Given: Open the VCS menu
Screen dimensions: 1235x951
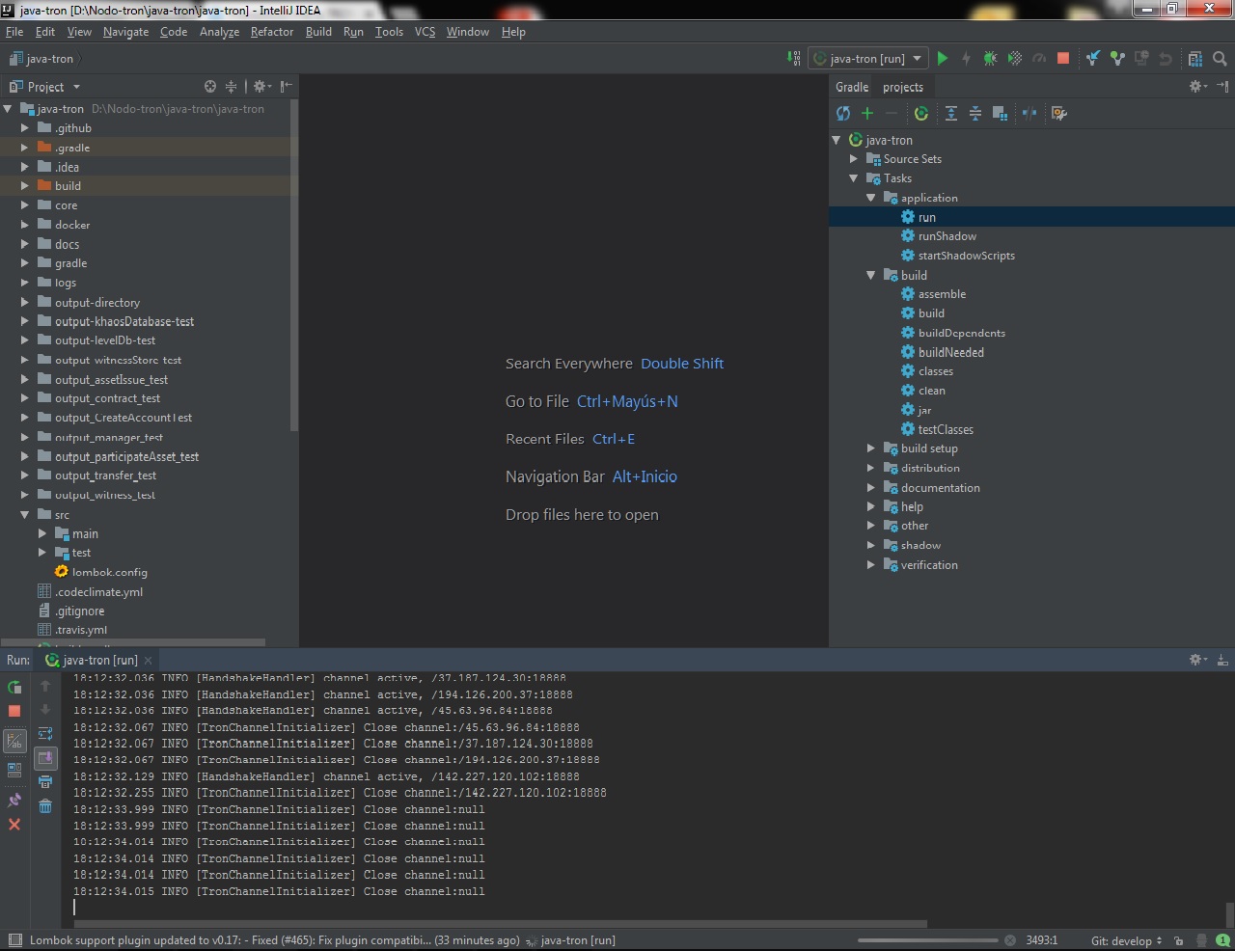Looking at the screenshot, I should pyautogui.click(x=425, y=32).
